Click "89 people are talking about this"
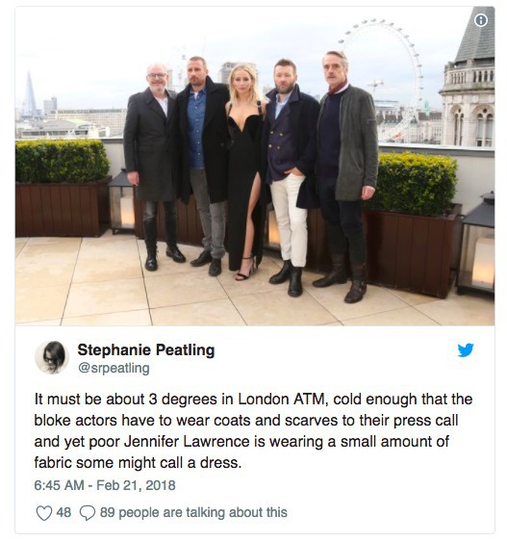 193,512
